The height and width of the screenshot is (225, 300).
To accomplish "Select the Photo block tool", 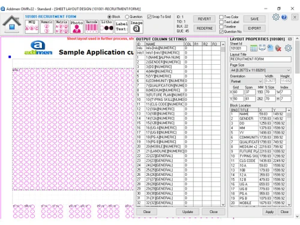I will point(77,26).
